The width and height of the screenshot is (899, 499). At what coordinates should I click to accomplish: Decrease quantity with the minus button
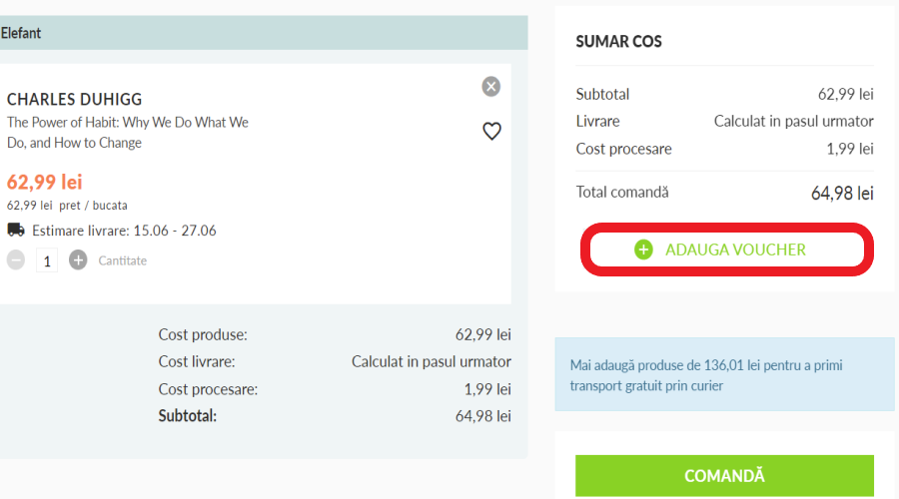pyautogui.click(x=16, y=260)
